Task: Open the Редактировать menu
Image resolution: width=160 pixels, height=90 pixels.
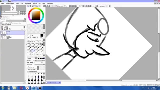Action: [10, 3]
